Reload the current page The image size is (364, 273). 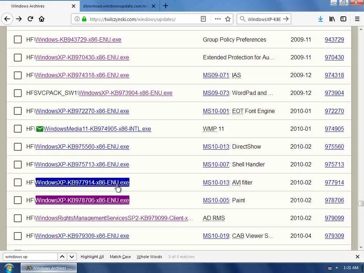tap(30, 19)
